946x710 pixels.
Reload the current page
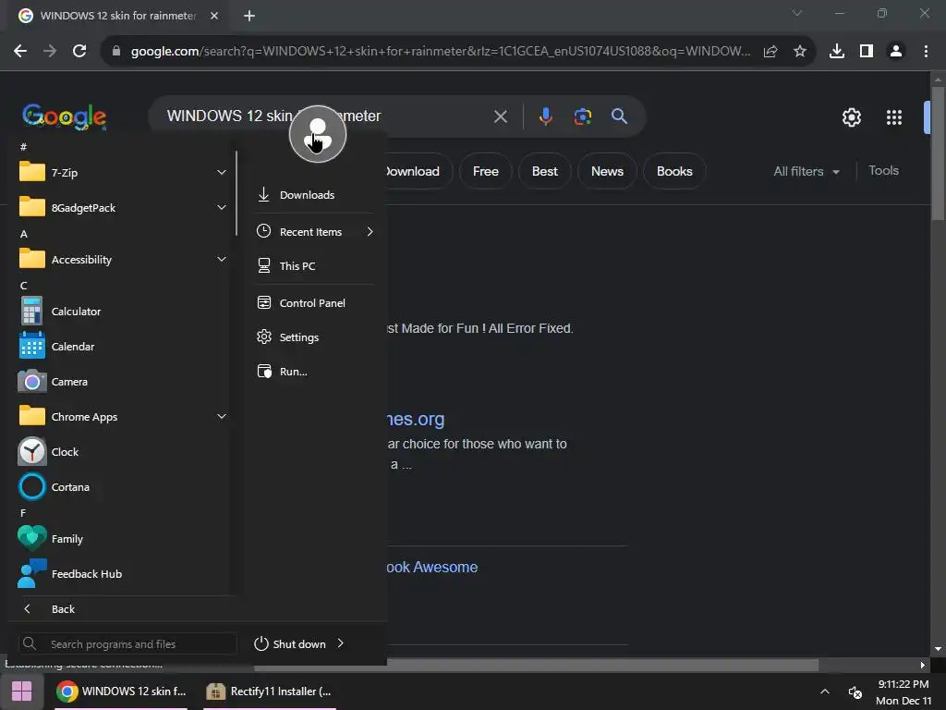click(x=79, y=52)
